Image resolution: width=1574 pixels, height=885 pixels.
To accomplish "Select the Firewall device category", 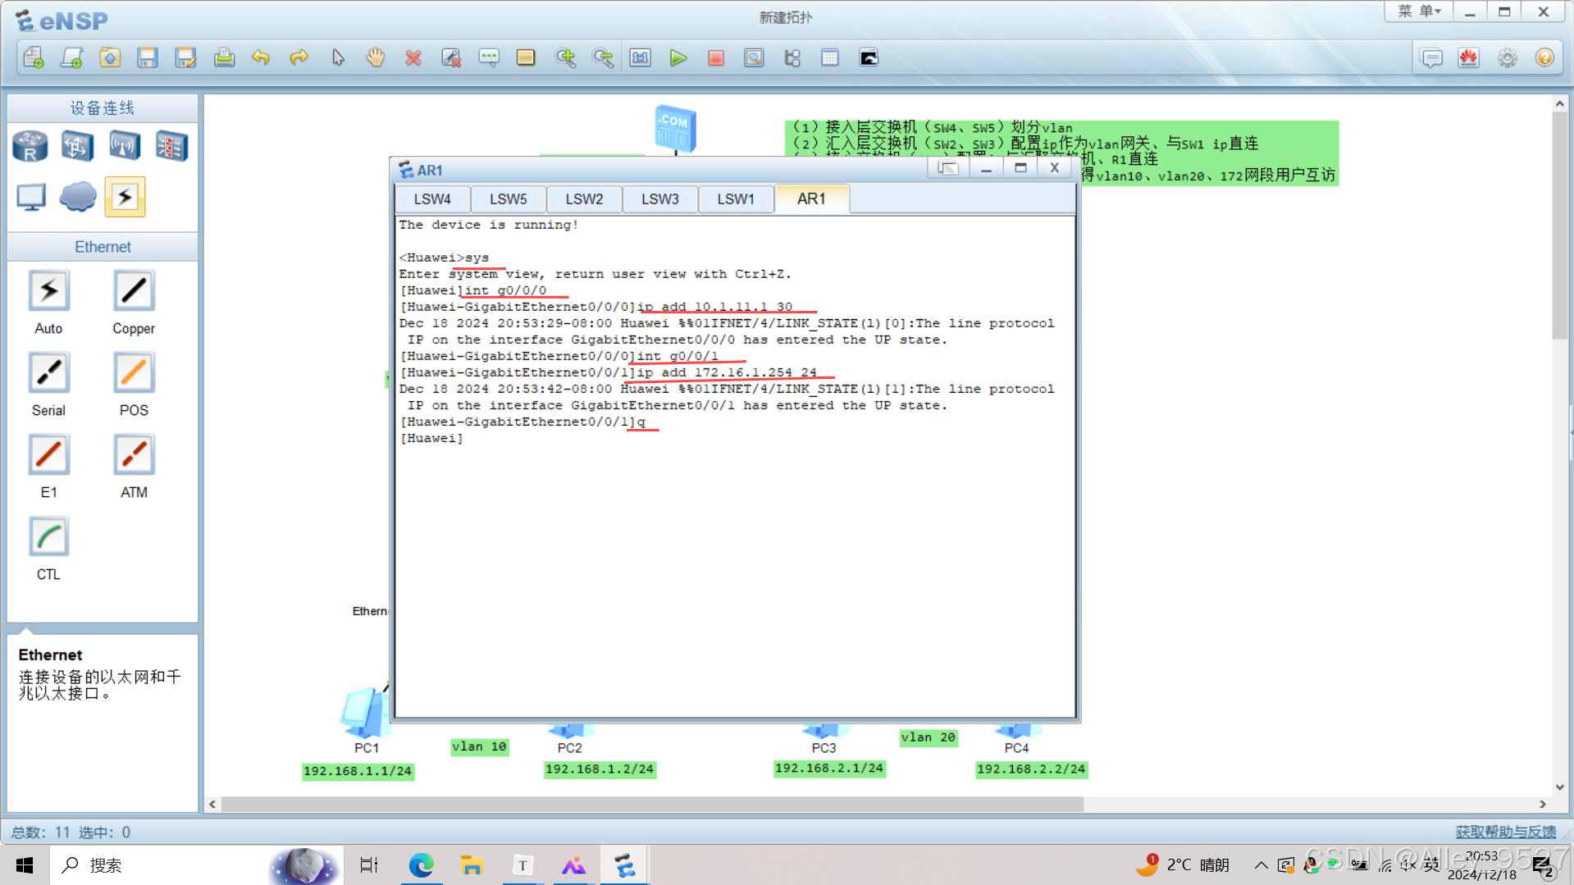I will [x=172, y=146].
